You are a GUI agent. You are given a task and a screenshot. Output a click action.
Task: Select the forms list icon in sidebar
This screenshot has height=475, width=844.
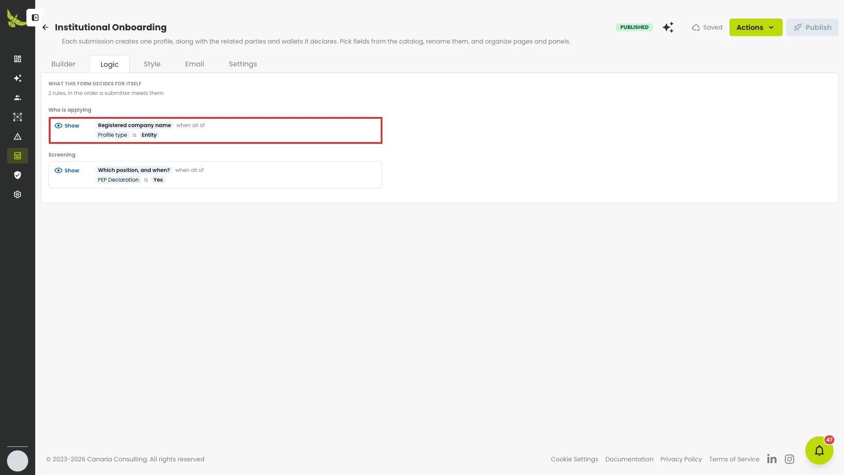click(x=18, y=156)
